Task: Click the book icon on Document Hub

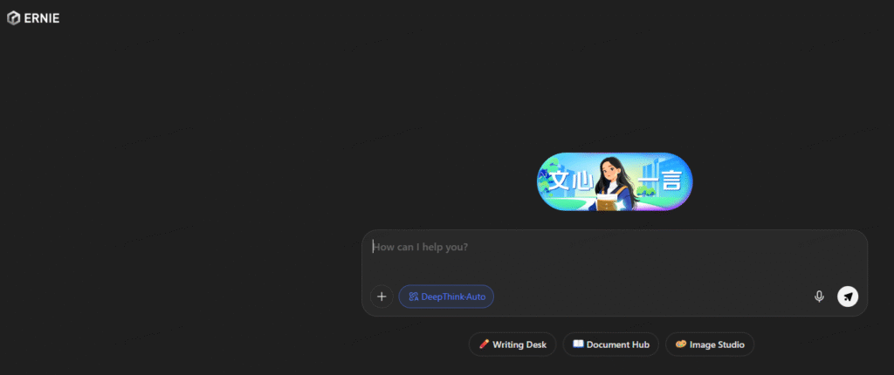Action: tap(578, 344)
